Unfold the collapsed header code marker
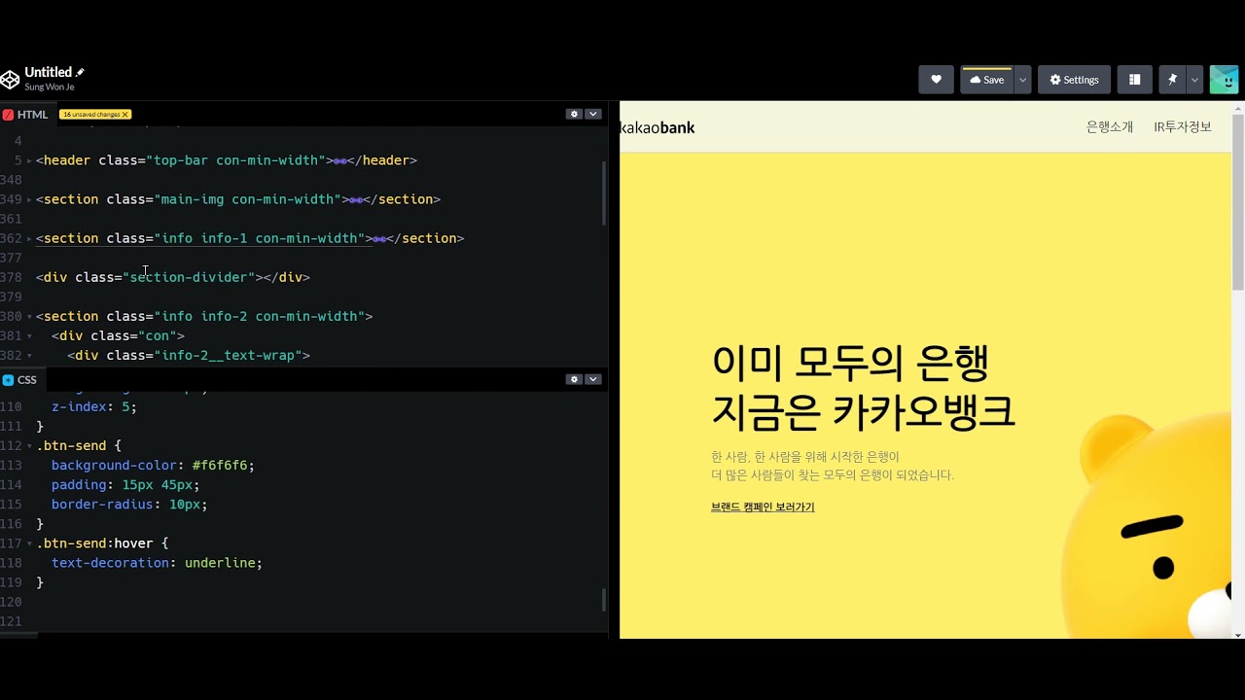 (x=340, y=160)
